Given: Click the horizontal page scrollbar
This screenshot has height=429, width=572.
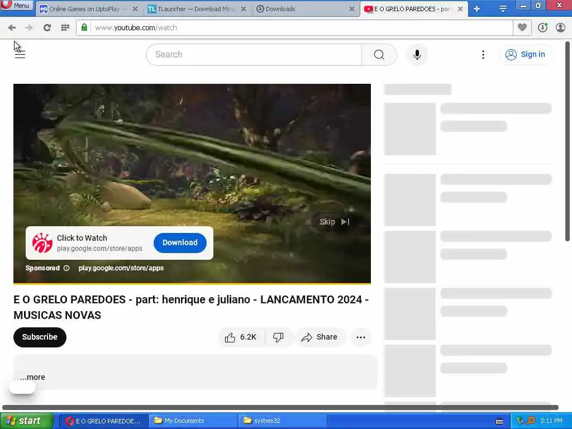Looking at the screenshot, I should tap(280, 407).
